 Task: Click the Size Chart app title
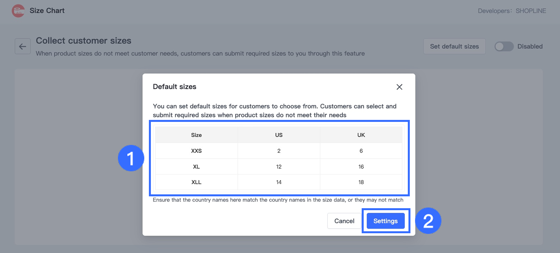(x=47, y=11)
